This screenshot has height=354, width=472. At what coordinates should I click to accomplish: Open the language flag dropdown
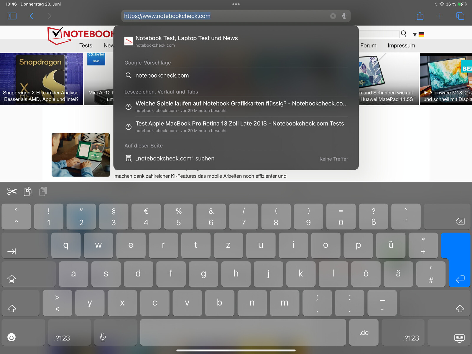[418, 34]
